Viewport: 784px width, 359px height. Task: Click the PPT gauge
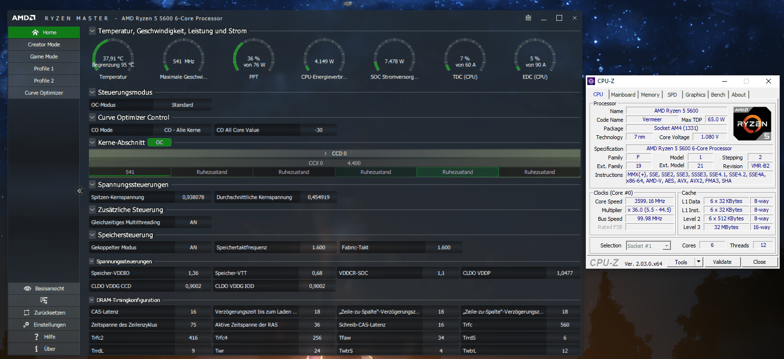coord(254,60)
